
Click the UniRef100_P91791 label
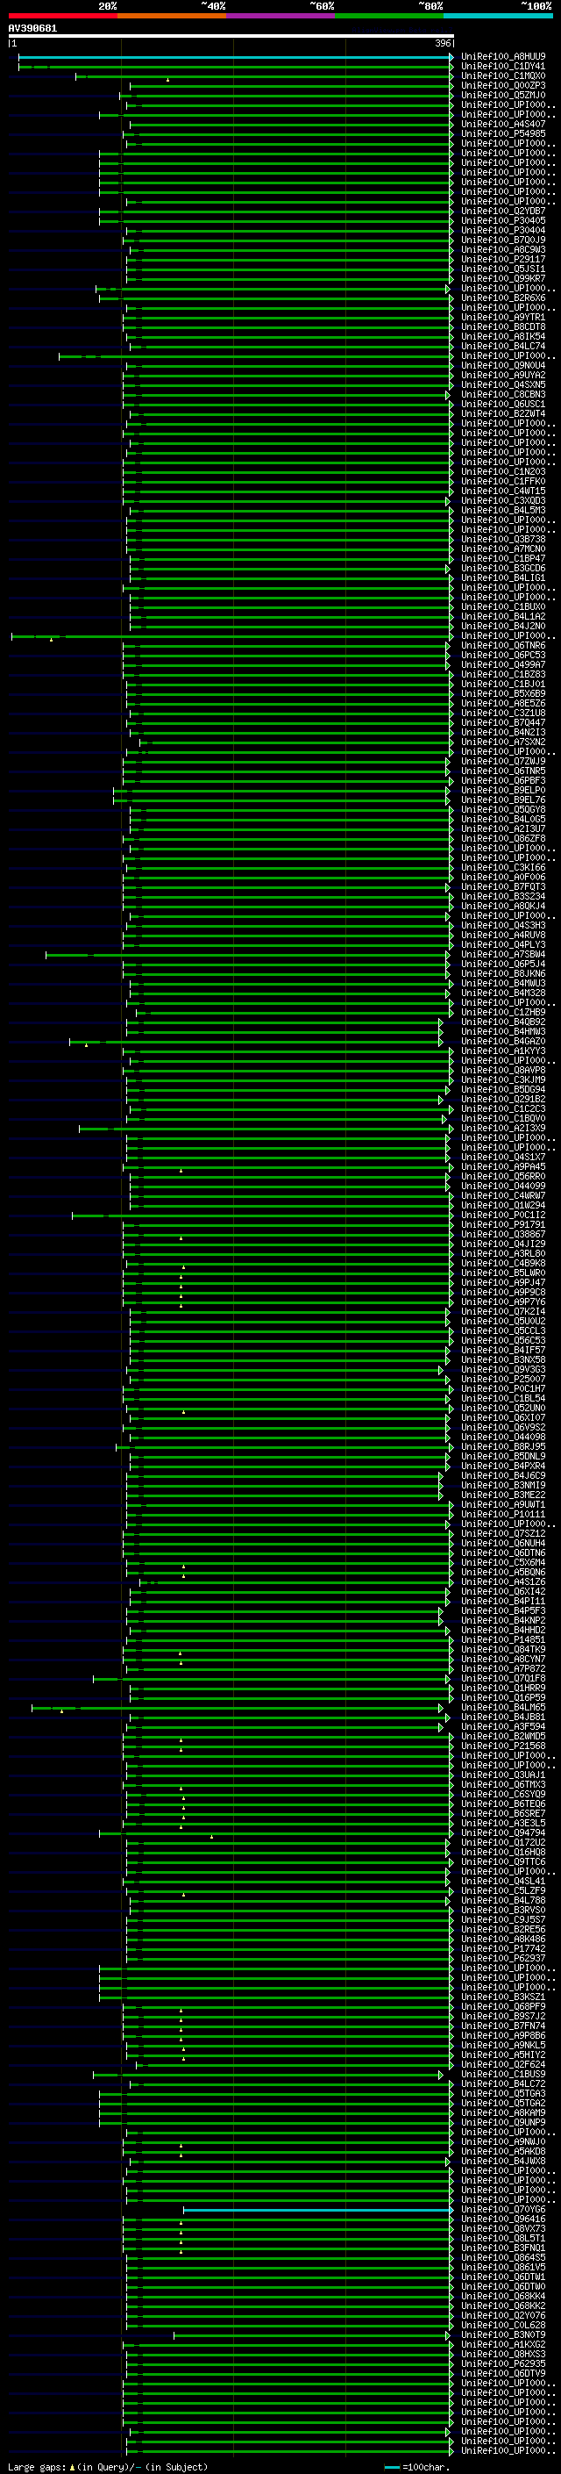point(503,1225)
